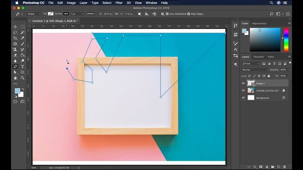Select the Crop tool

[x=15, y=38]
